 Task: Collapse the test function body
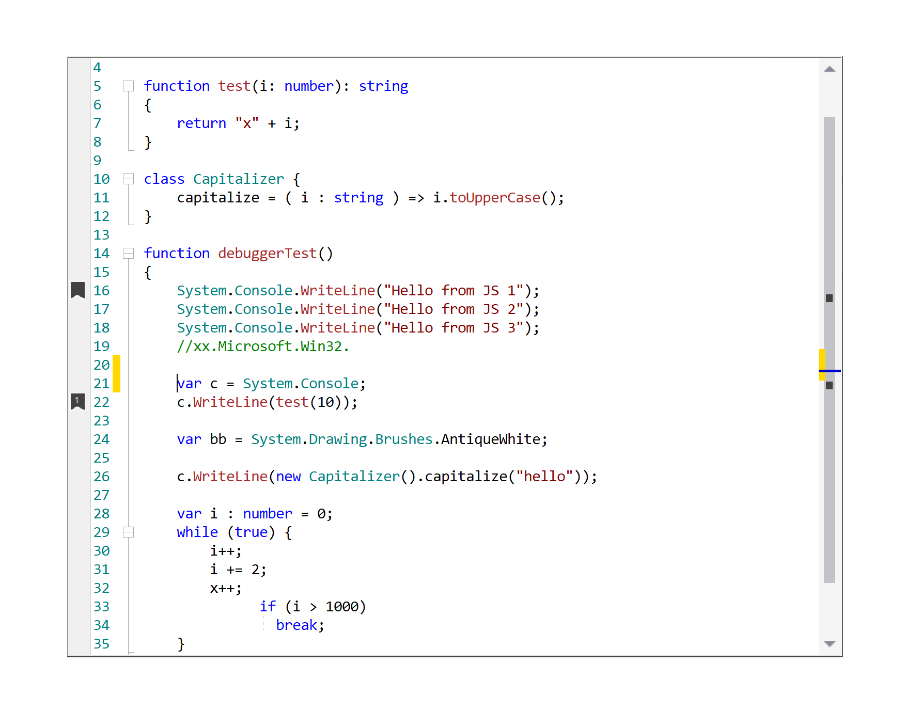tap(129, 86)
